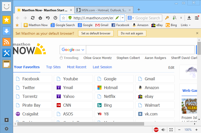Open the smiley avatar account button

pos(7,7)
